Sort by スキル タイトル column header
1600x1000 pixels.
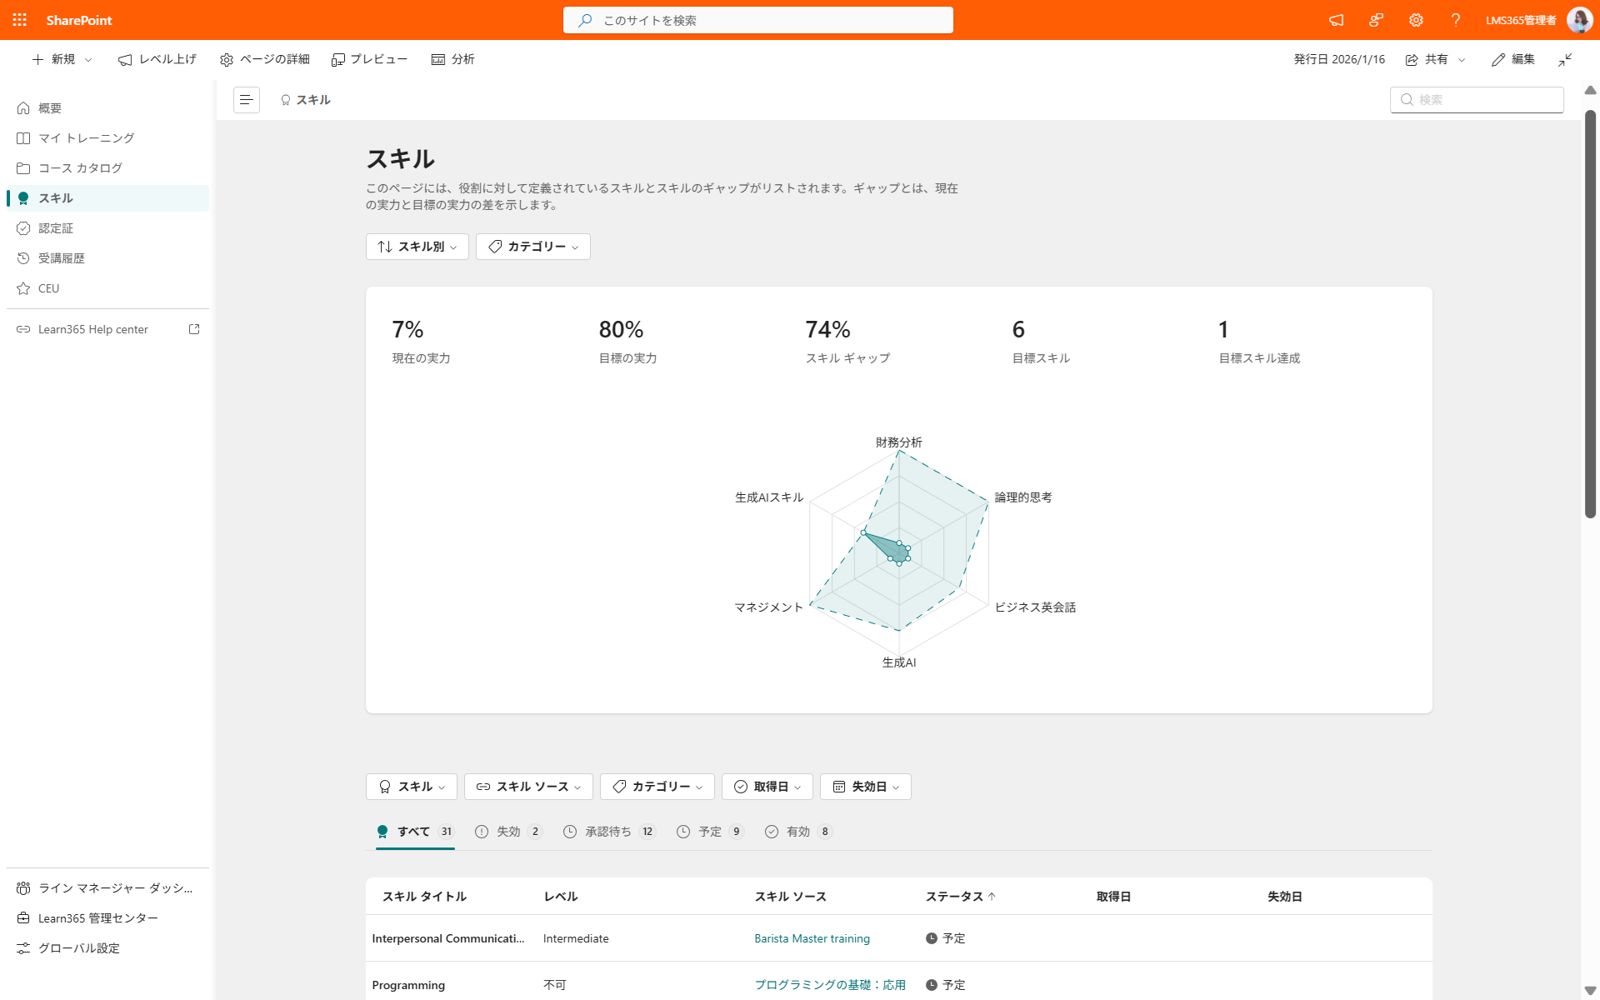(x=424, y=897)
